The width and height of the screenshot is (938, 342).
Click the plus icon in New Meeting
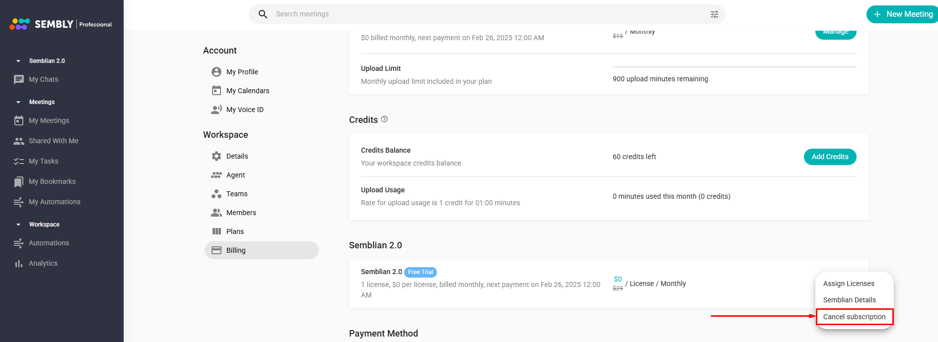pos(877,14)
